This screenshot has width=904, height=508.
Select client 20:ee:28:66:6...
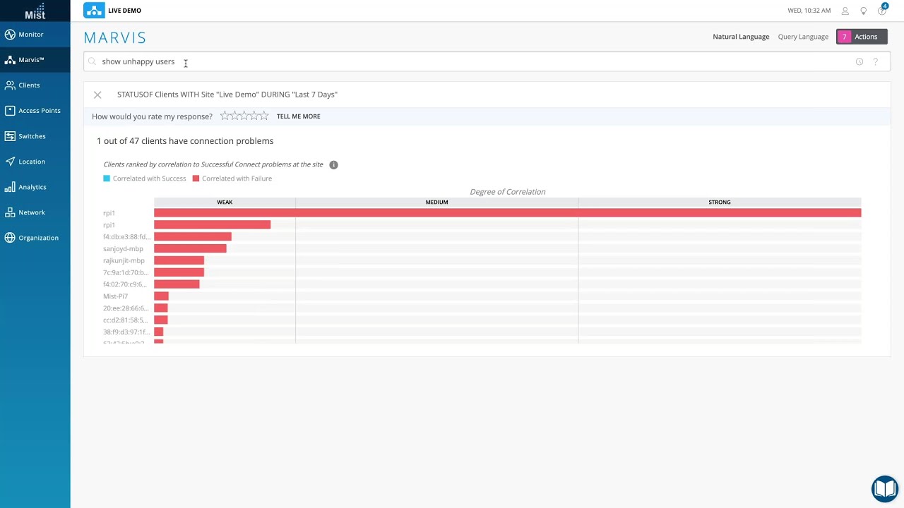click(x=126, y=308)
